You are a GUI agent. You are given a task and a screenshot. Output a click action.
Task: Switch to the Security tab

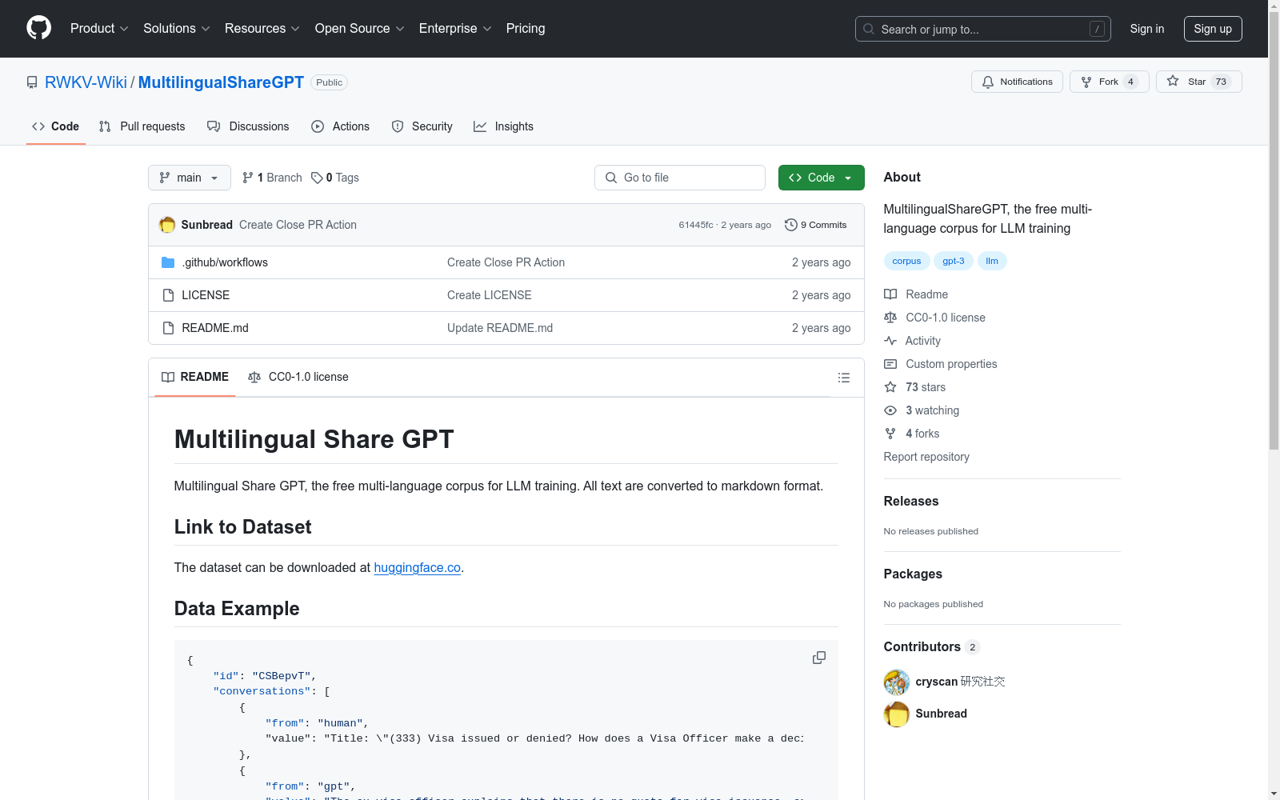tap(422, 126)
